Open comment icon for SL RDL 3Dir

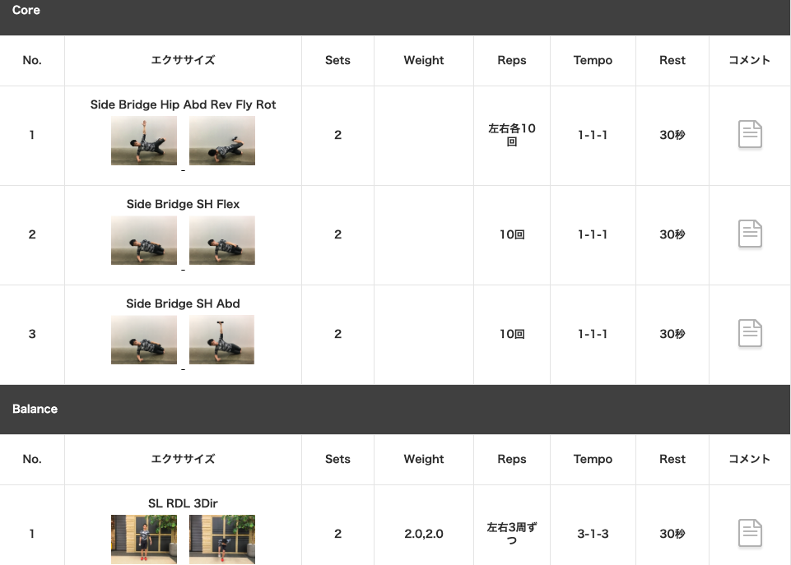750,533
